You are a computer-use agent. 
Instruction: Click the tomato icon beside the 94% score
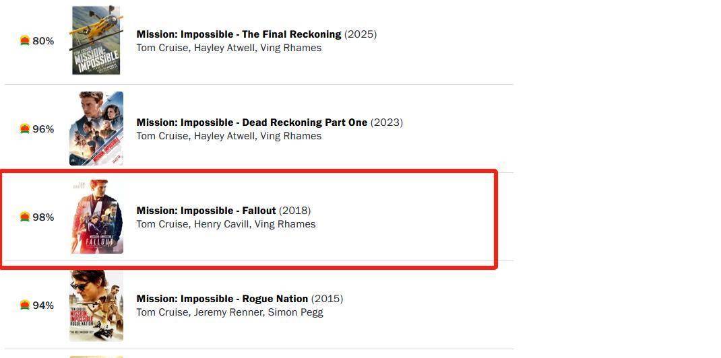[25, 306]
